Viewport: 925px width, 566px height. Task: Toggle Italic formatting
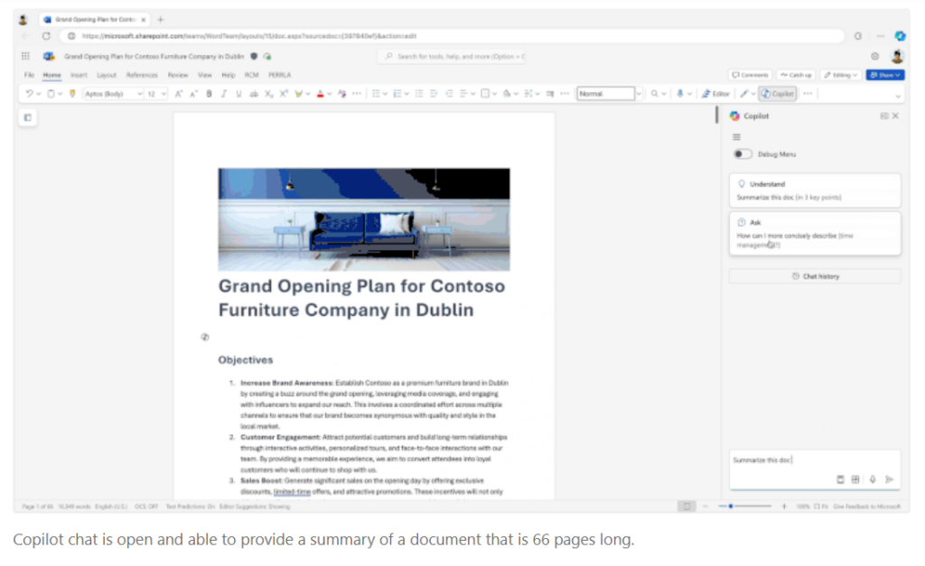pyautogui.click(x=224, y=94)
